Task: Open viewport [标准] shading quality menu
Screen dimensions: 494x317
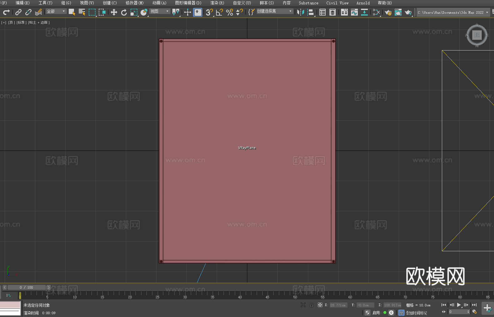Action: (21, 22)
